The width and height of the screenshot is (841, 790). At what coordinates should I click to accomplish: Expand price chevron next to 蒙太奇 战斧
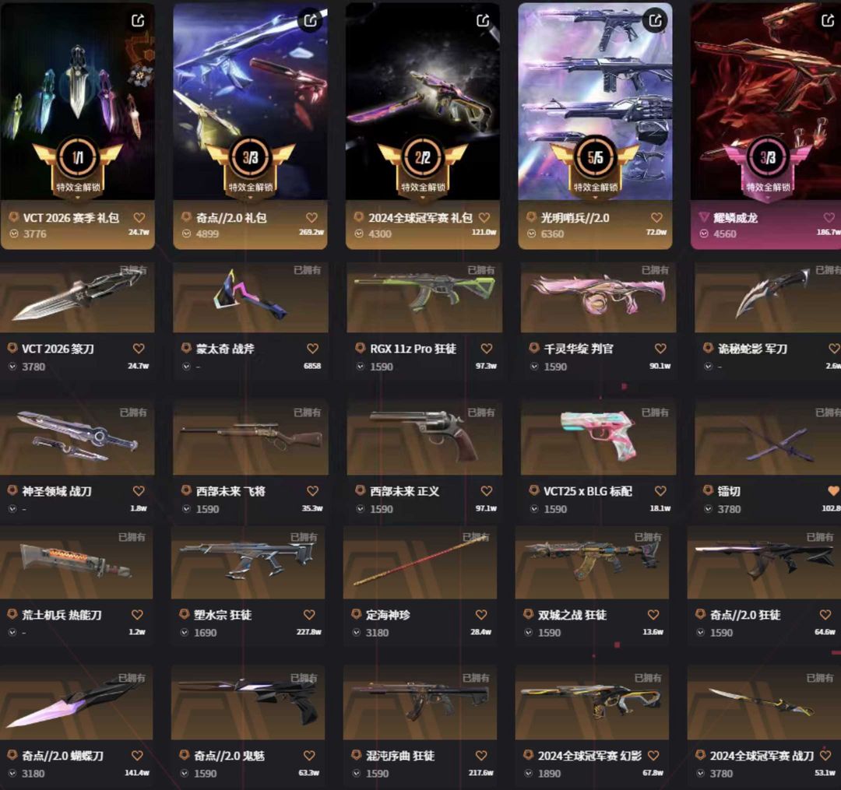coord(186,367)
